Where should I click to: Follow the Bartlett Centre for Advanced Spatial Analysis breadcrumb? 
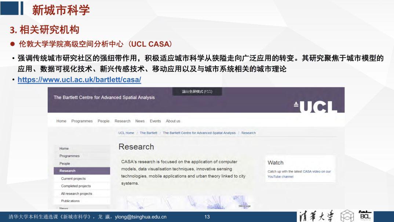pyautogui.click(x=199, y=133)
